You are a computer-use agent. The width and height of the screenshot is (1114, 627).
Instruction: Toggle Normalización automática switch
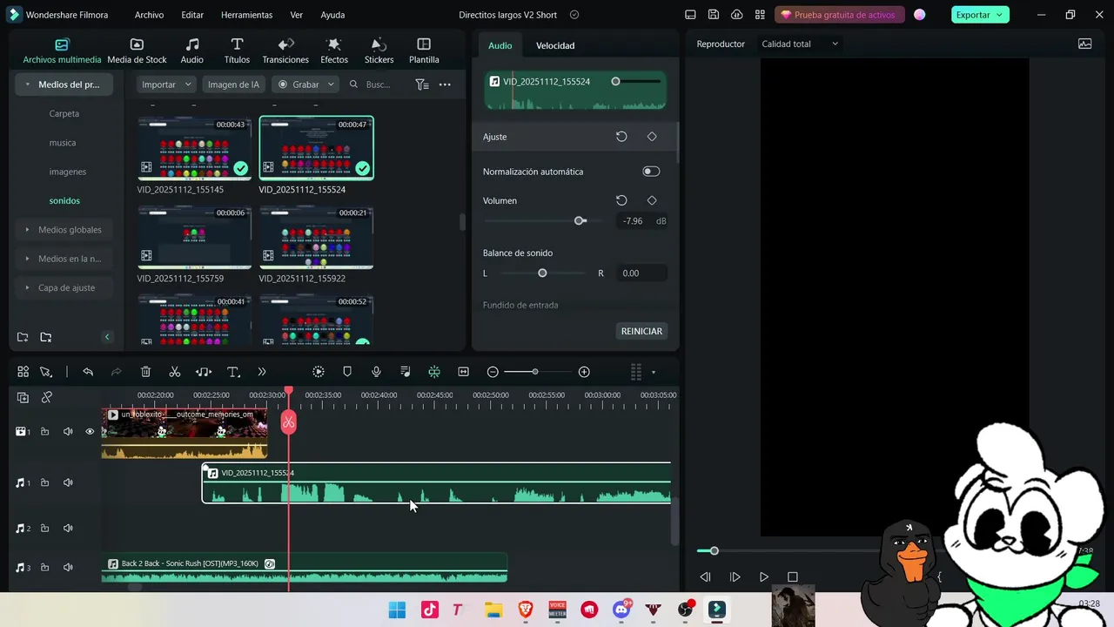pyautogui.click(x=651, y=172)
